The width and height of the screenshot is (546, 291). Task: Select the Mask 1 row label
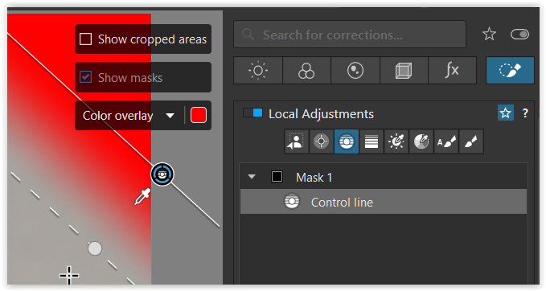tap(314, 178)
